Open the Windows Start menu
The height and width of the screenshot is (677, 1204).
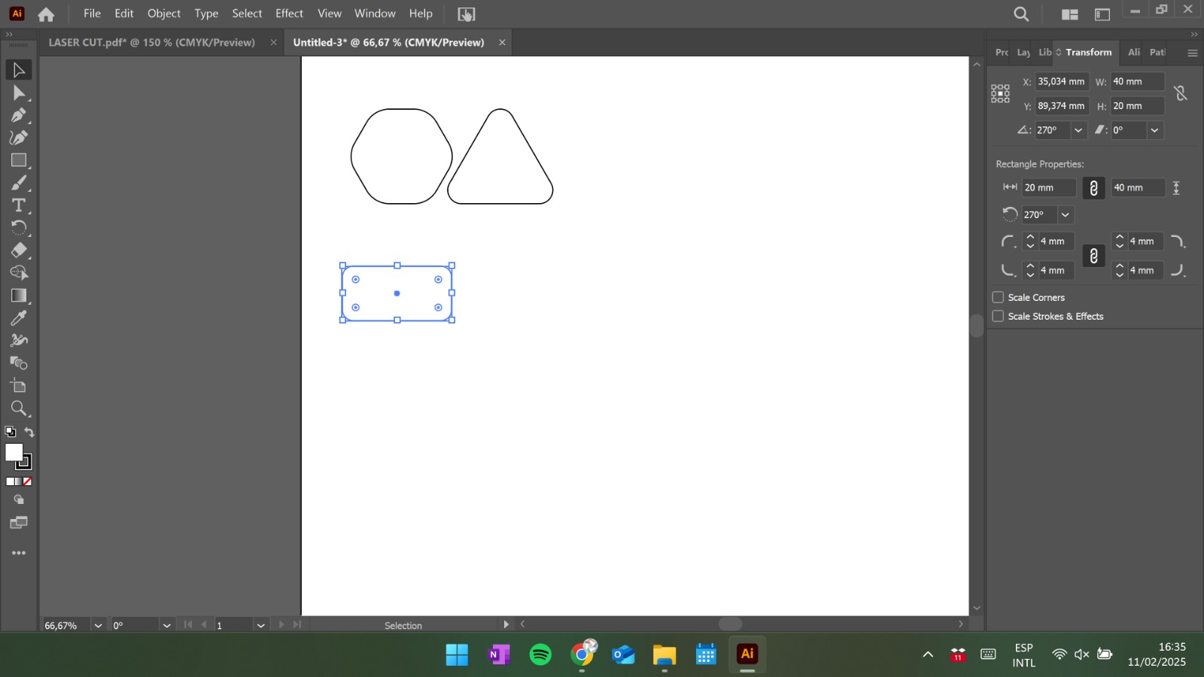tap(457, 654)
